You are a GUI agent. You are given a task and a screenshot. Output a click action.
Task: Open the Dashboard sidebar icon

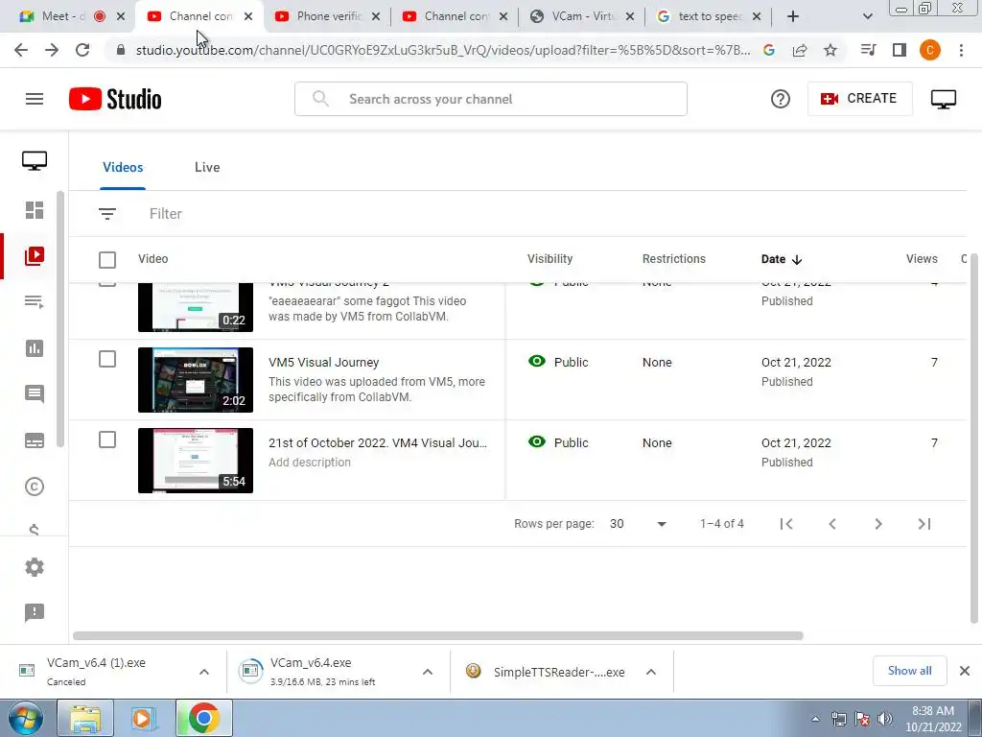point(35,210)
